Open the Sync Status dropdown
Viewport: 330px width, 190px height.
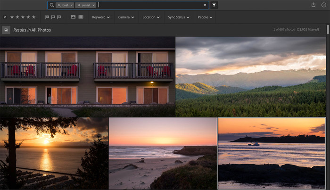179,17
